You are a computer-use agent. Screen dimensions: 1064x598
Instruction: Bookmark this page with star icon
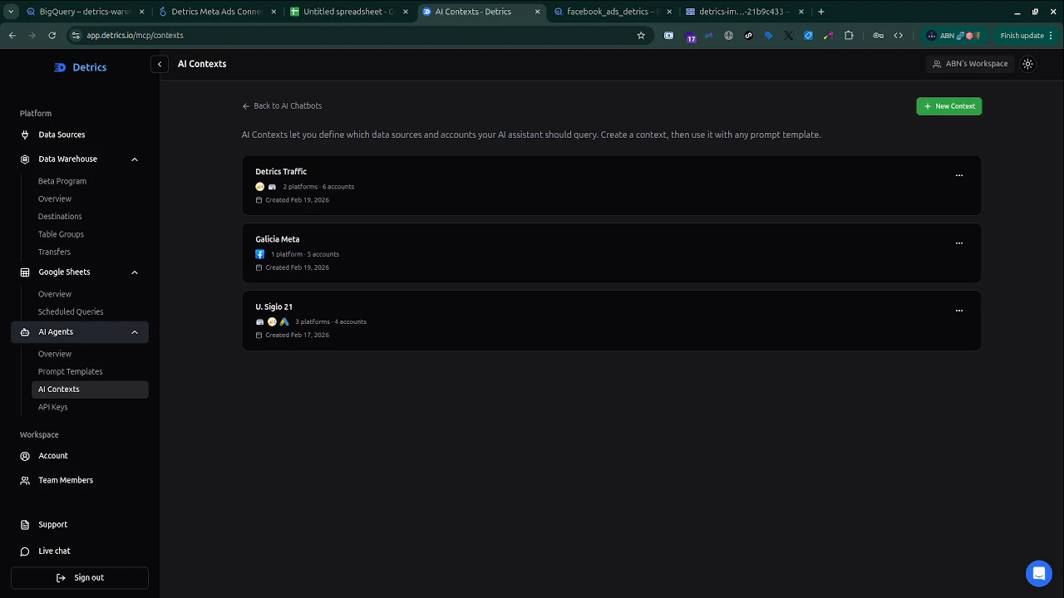[641, 36]
